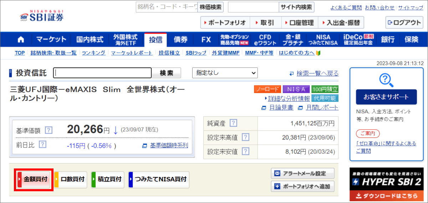
Task: Click the 金額買付 button
Action: [x=34, y=179]
